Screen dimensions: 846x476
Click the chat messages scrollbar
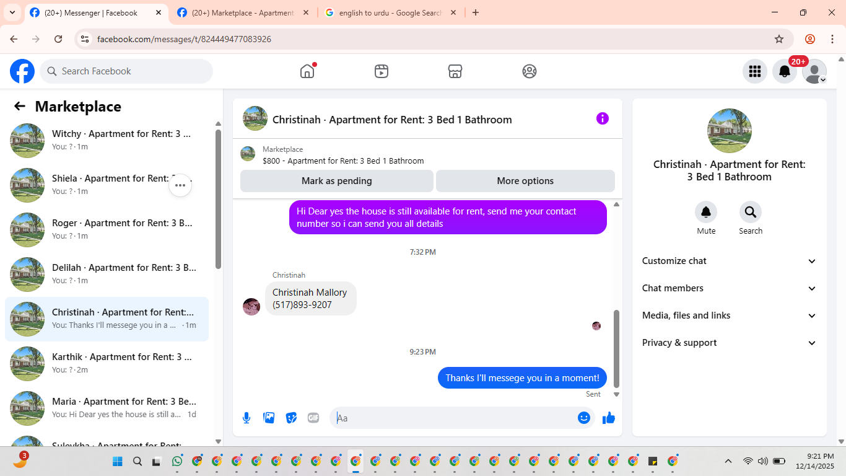click(x=616, y=348)
